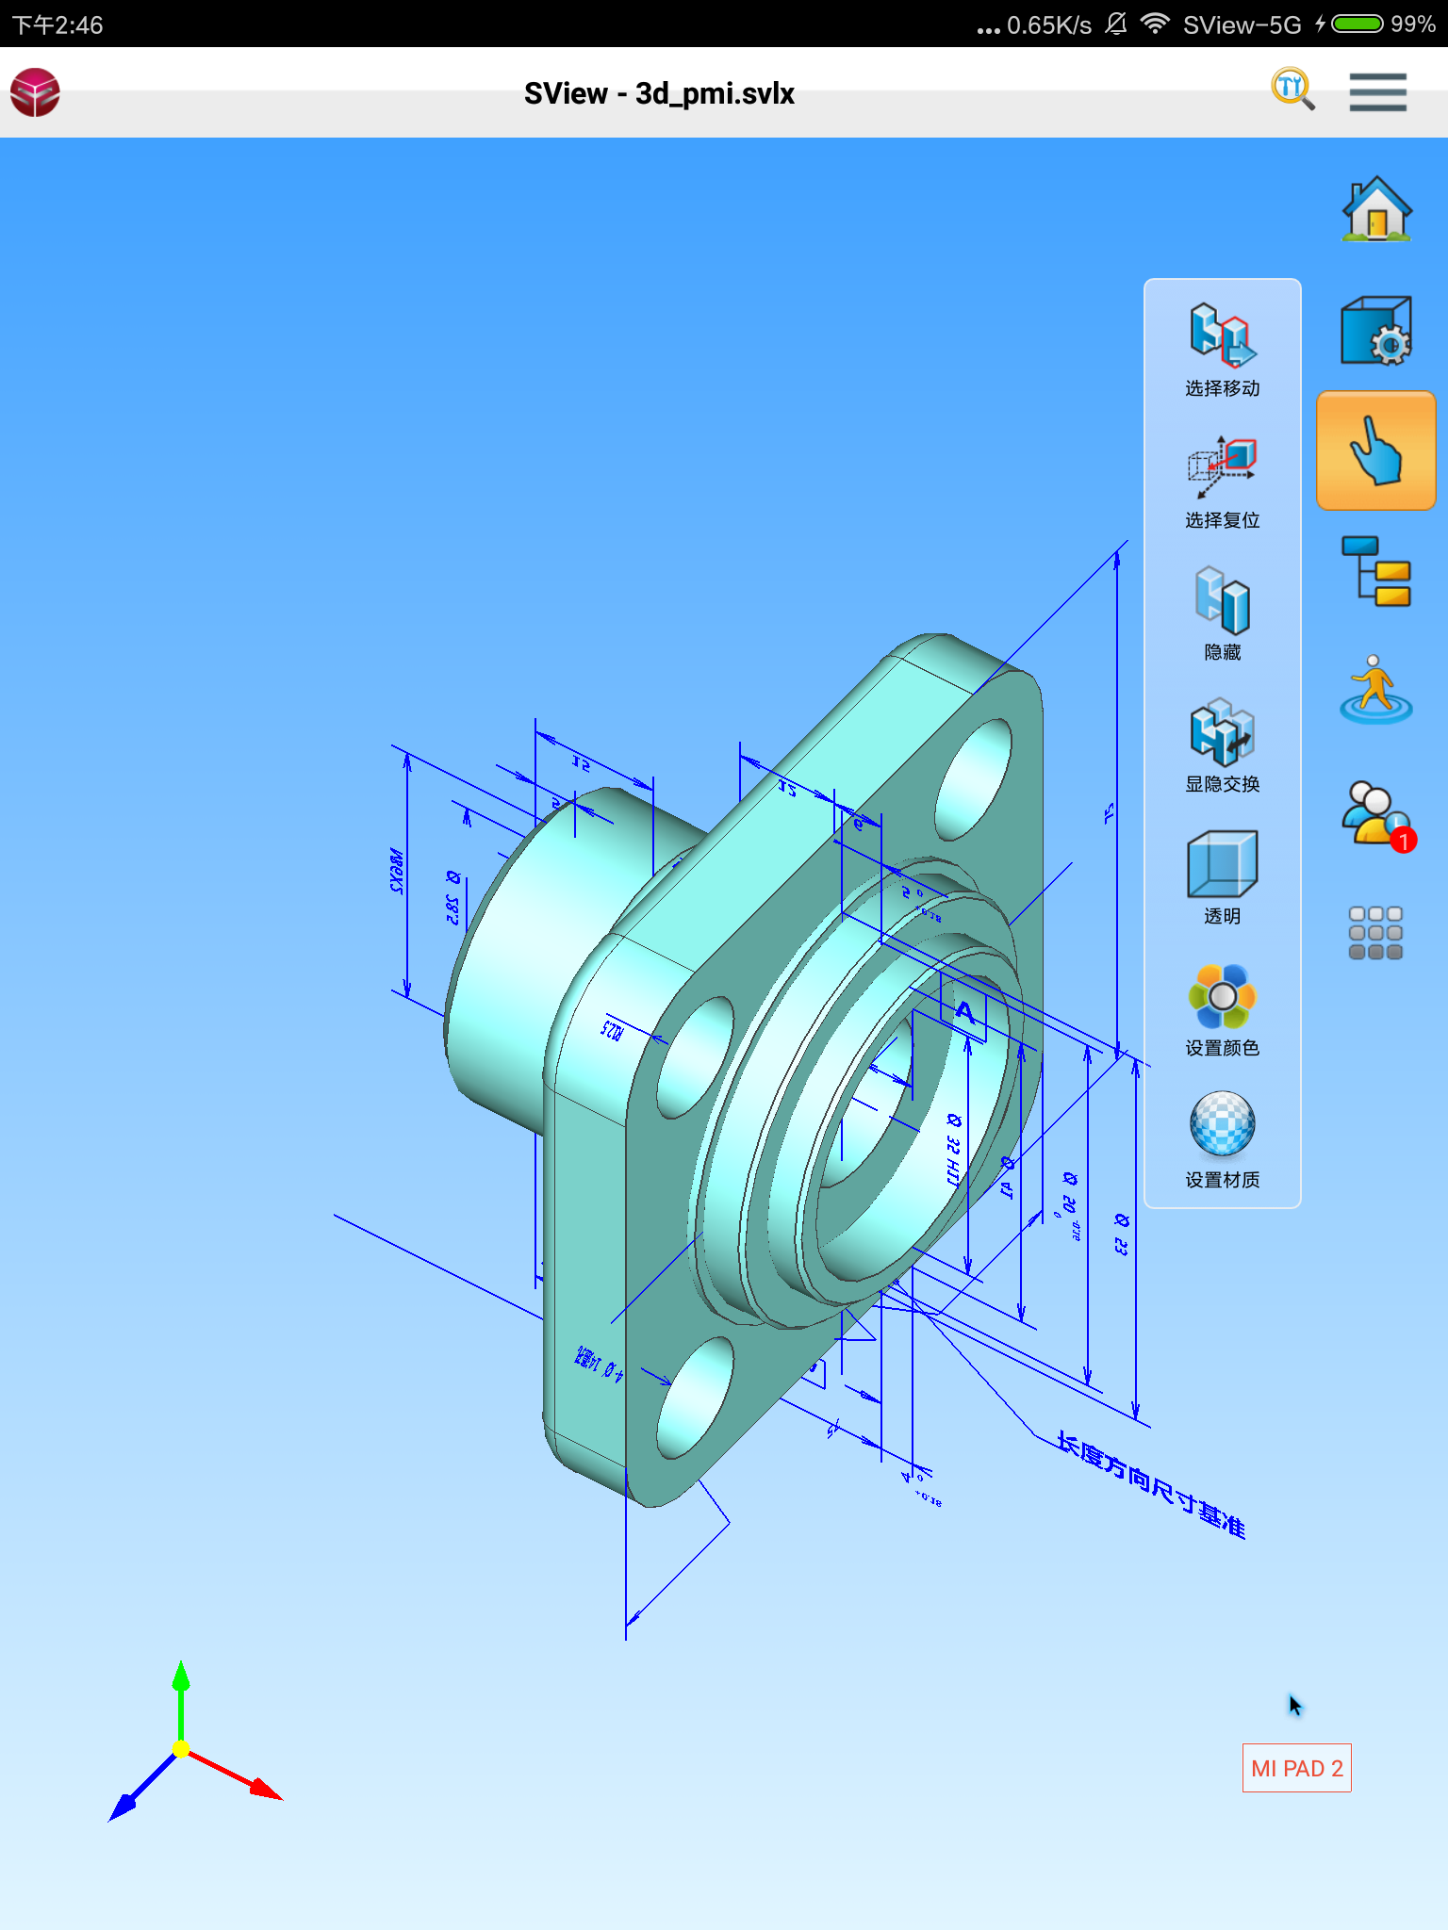Viewport: 1448px width, 1930px height.
Task: Toggle the hand selection tool
Action: point(1376,450)
